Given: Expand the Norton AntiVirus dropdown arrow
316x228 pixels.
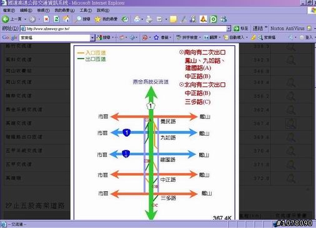Looking at the screenshot, I should pyautogui.click(x=315, y=29).
